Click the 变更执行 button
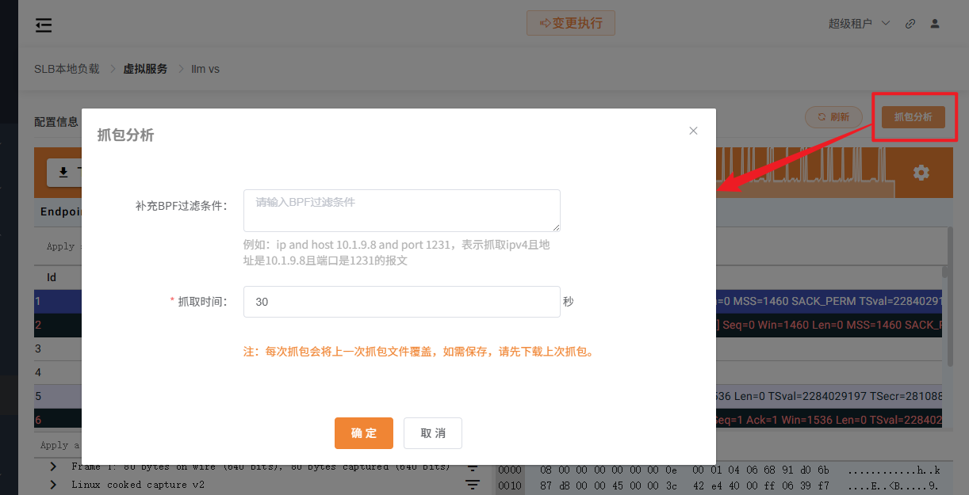969x495 pixels. (x=571, y=23)
